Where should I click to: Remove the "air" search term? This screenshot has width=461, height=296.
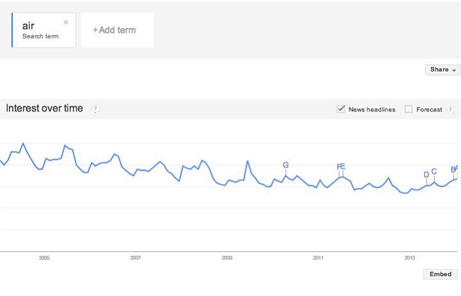pyautogui.click(x=66, y=22)
